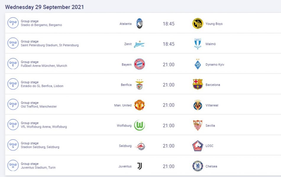
Task: Click the Zenit club logo
Action: coord(139,44)
